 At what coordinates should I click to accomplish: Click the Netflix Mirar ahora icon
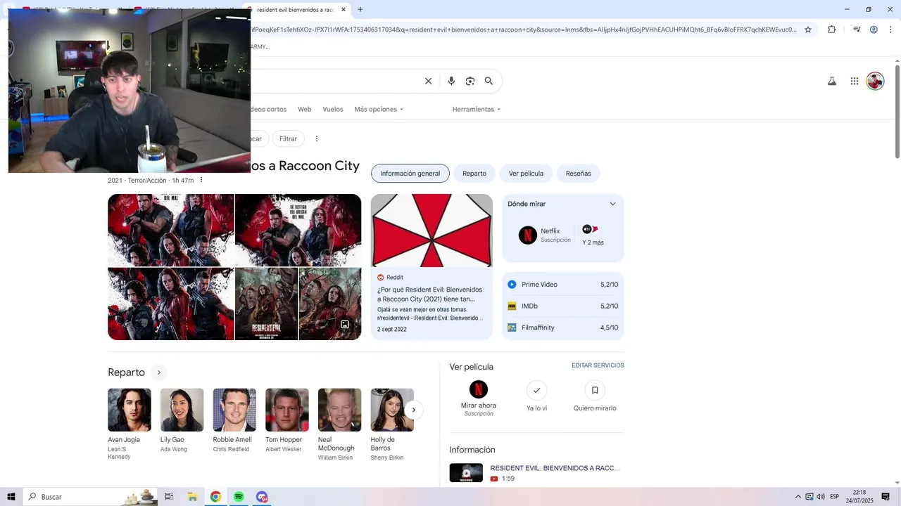coord(479,389)
